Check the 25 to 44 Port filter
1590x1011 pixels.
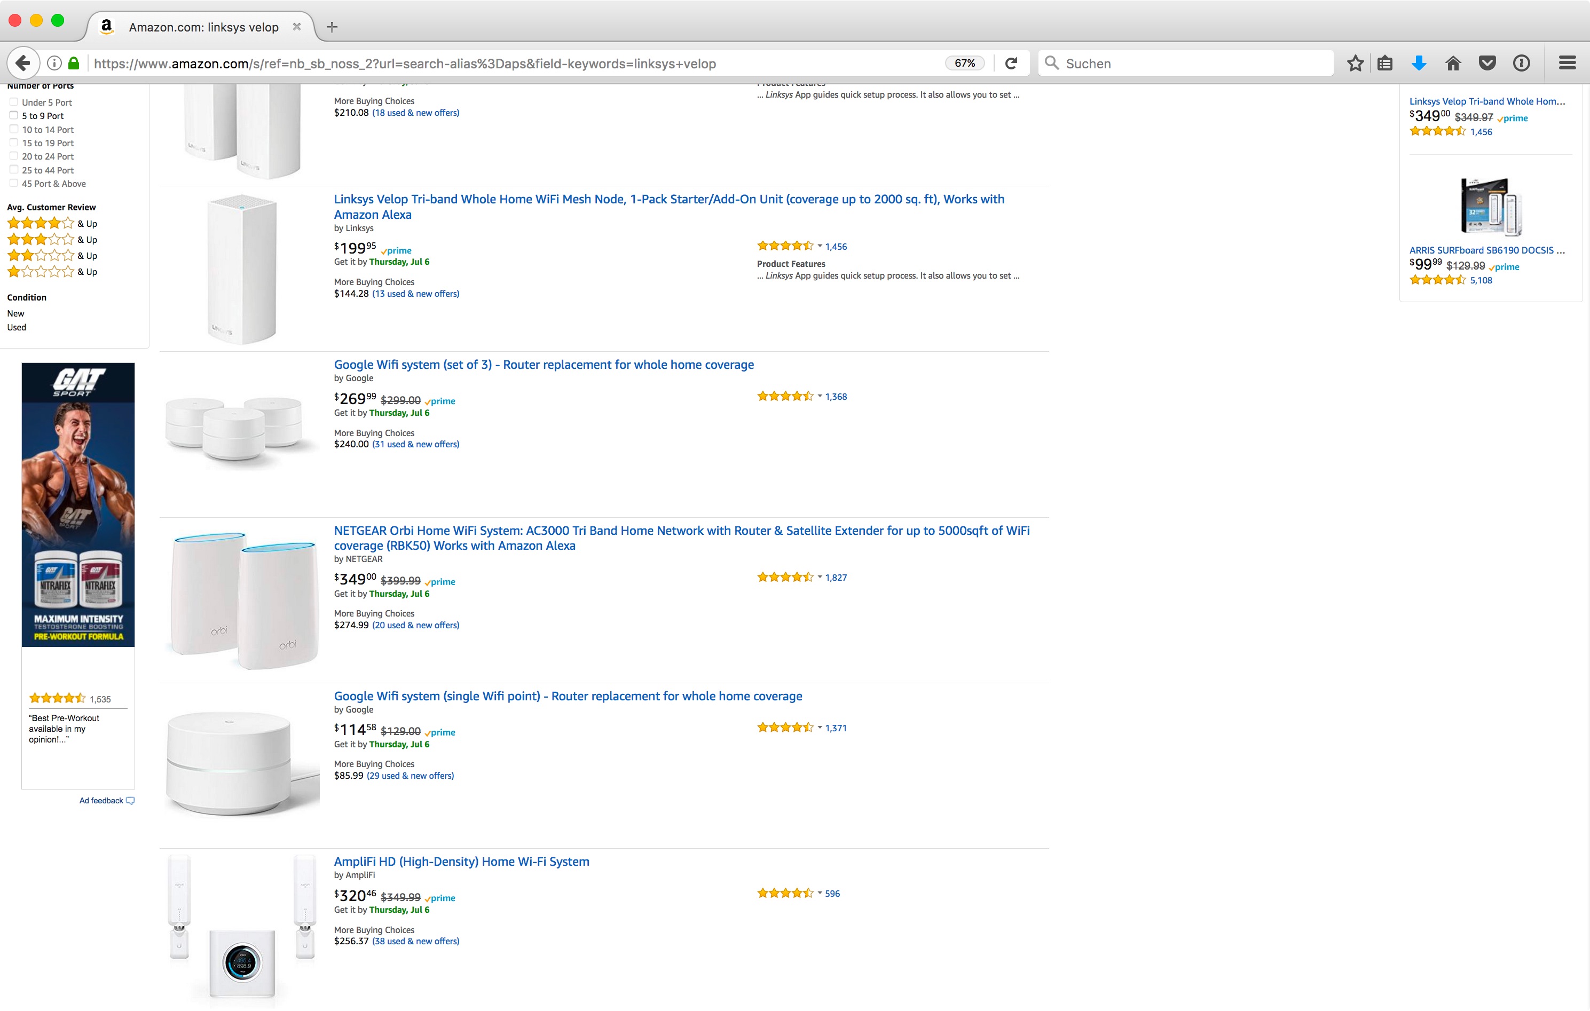pyautogui.click(x=13, y=170)
